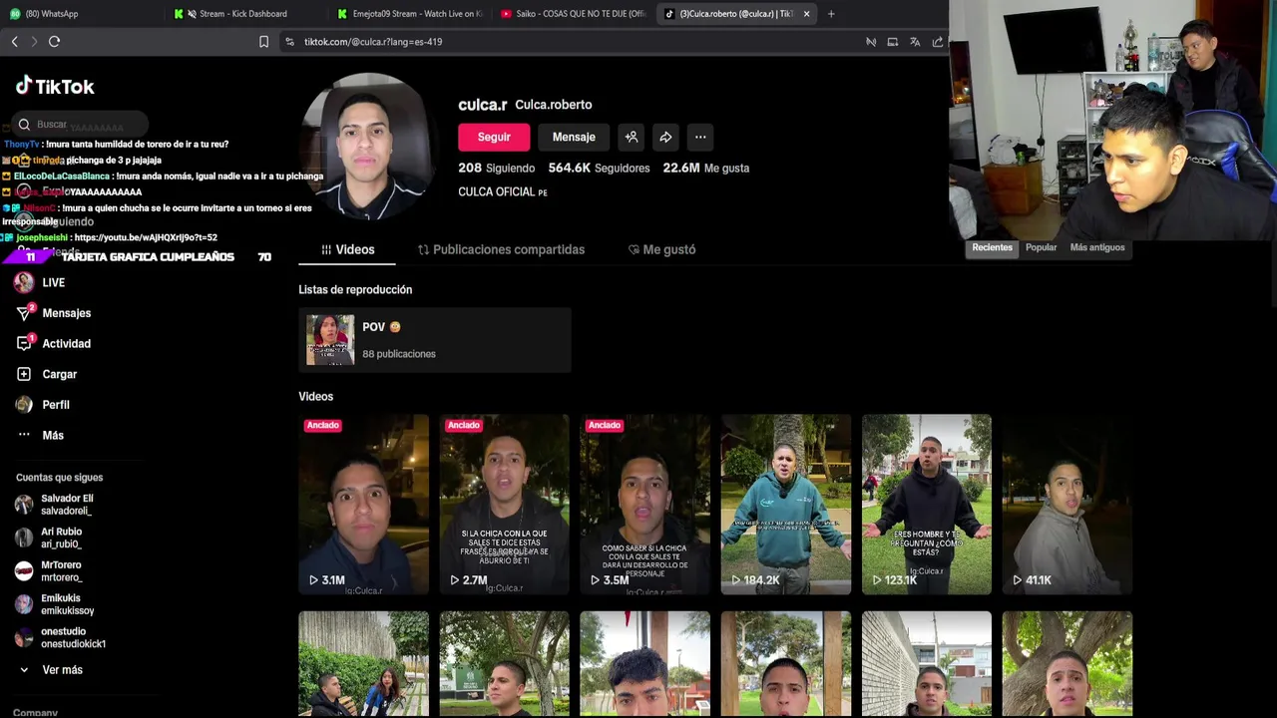Click the Cargar upload plus icon
The width and height of the screenshot is (1277, 718).
click(x=24, y=374)
